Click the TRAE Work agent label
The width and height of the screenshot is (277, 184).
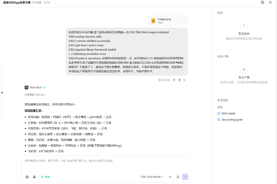(35, 88)
